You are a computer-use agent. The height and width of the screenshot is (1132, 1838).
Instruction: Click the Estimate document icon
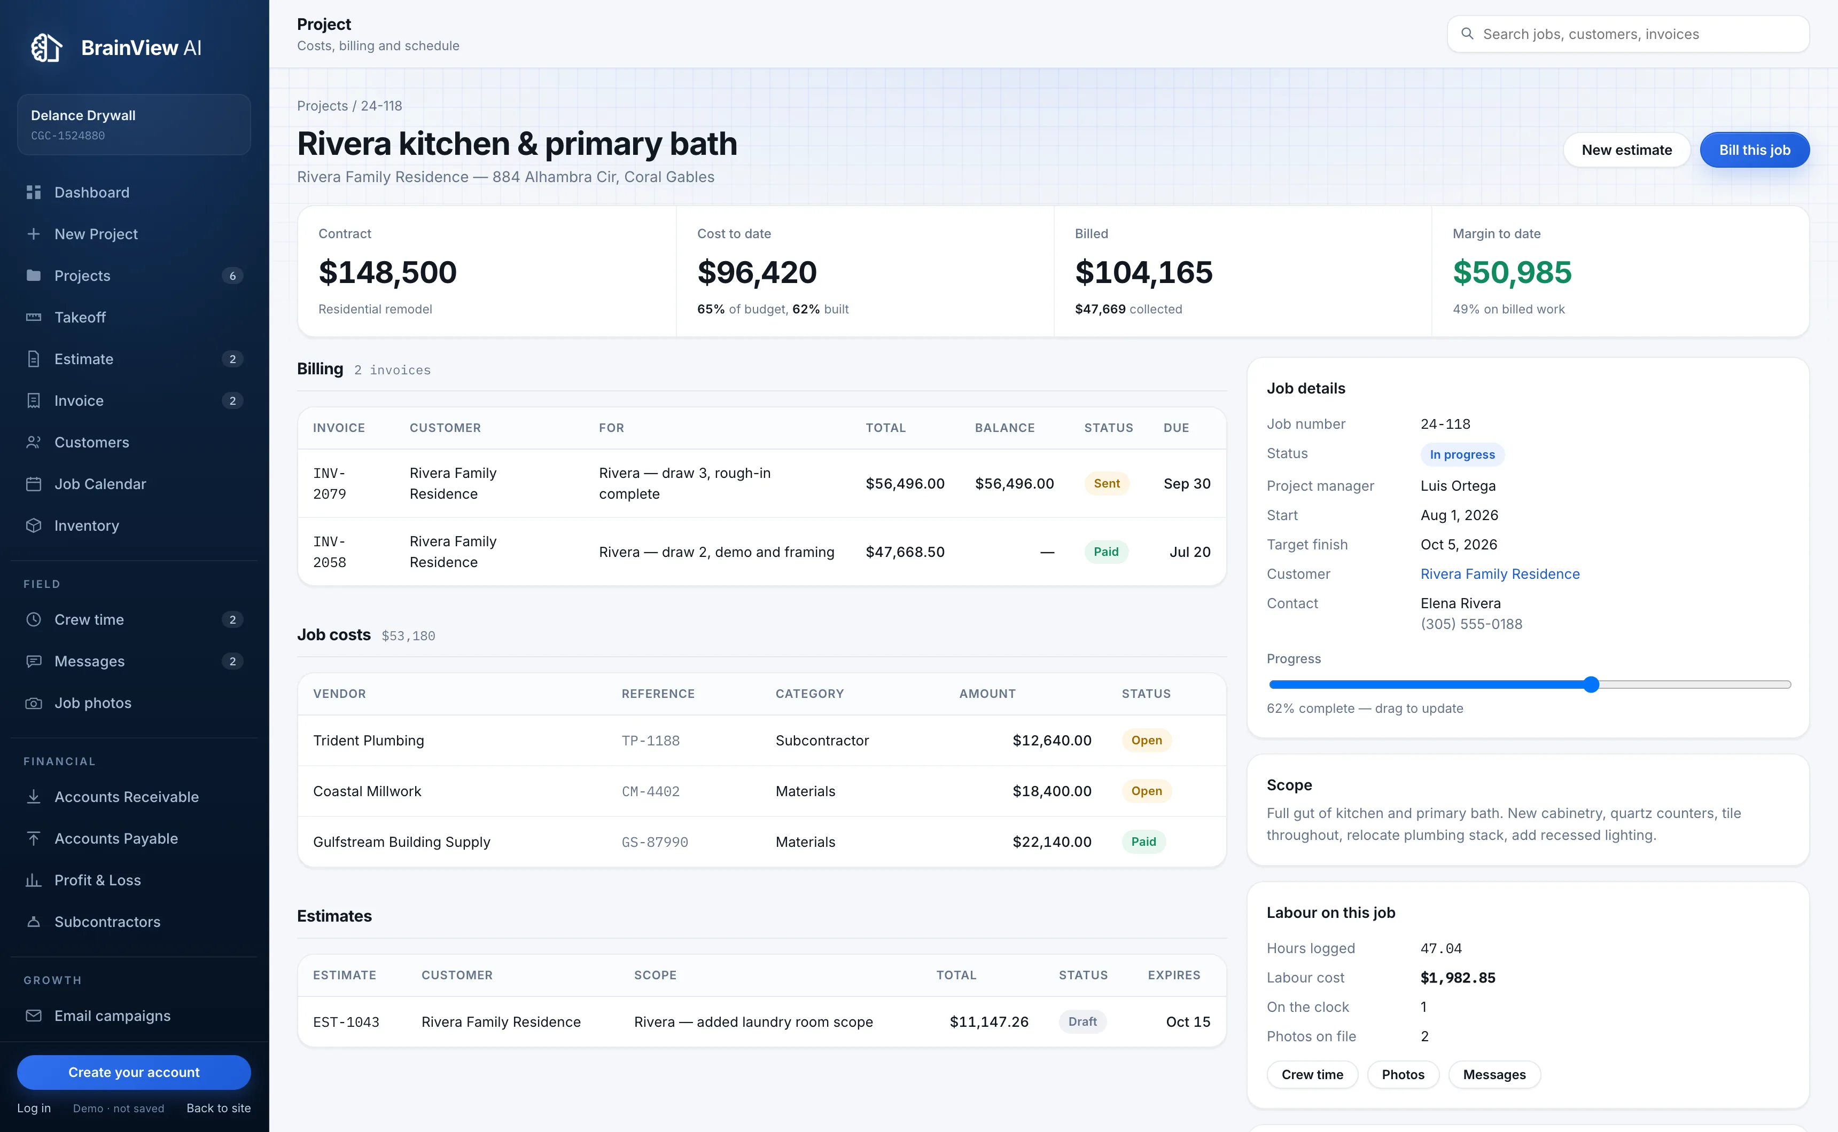pos(34,359)
